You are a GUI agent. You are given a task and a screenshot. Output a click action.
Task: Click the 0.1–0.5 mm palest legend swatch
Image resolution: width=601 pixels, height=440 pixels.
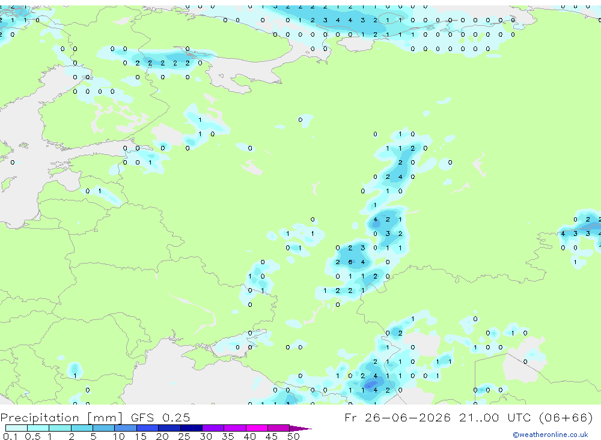pos(16,428)
